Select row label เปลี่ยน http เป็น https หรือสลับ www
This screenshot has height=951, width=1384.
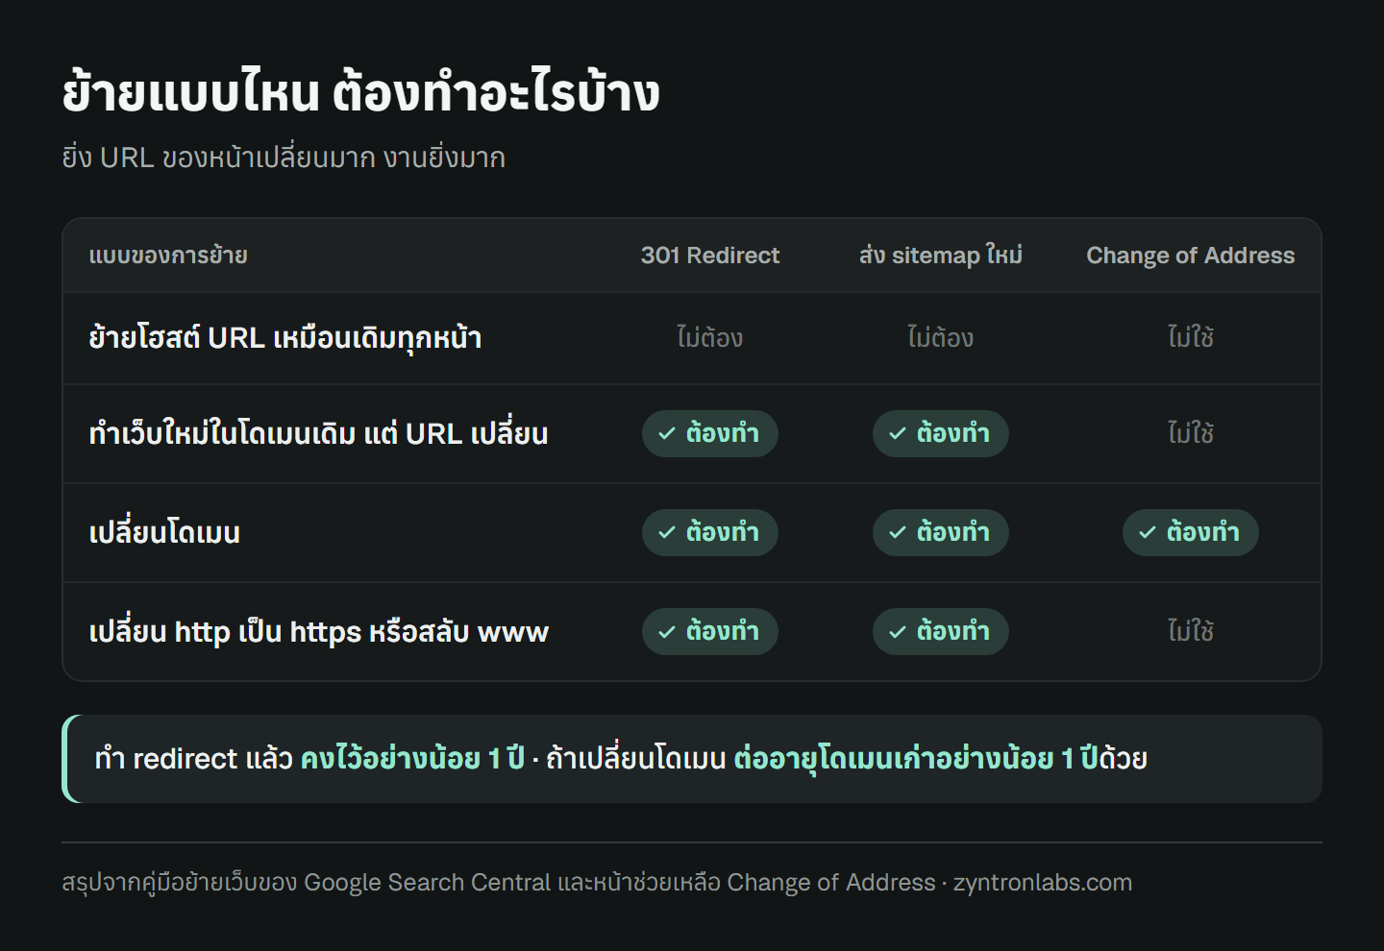[x=319, y=632]
